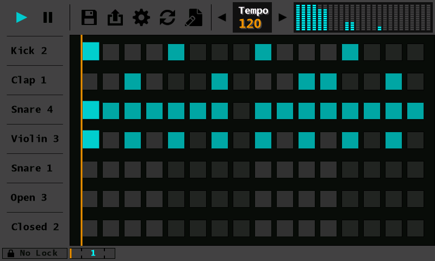Select the Kick 2 track label
435x261 pixels.
pos(29,51)
